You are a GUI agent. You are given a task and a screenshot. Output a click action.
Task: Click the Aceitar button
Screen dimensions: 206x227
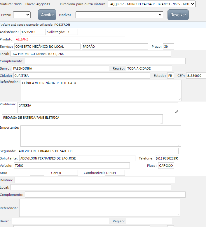[47, 15]
